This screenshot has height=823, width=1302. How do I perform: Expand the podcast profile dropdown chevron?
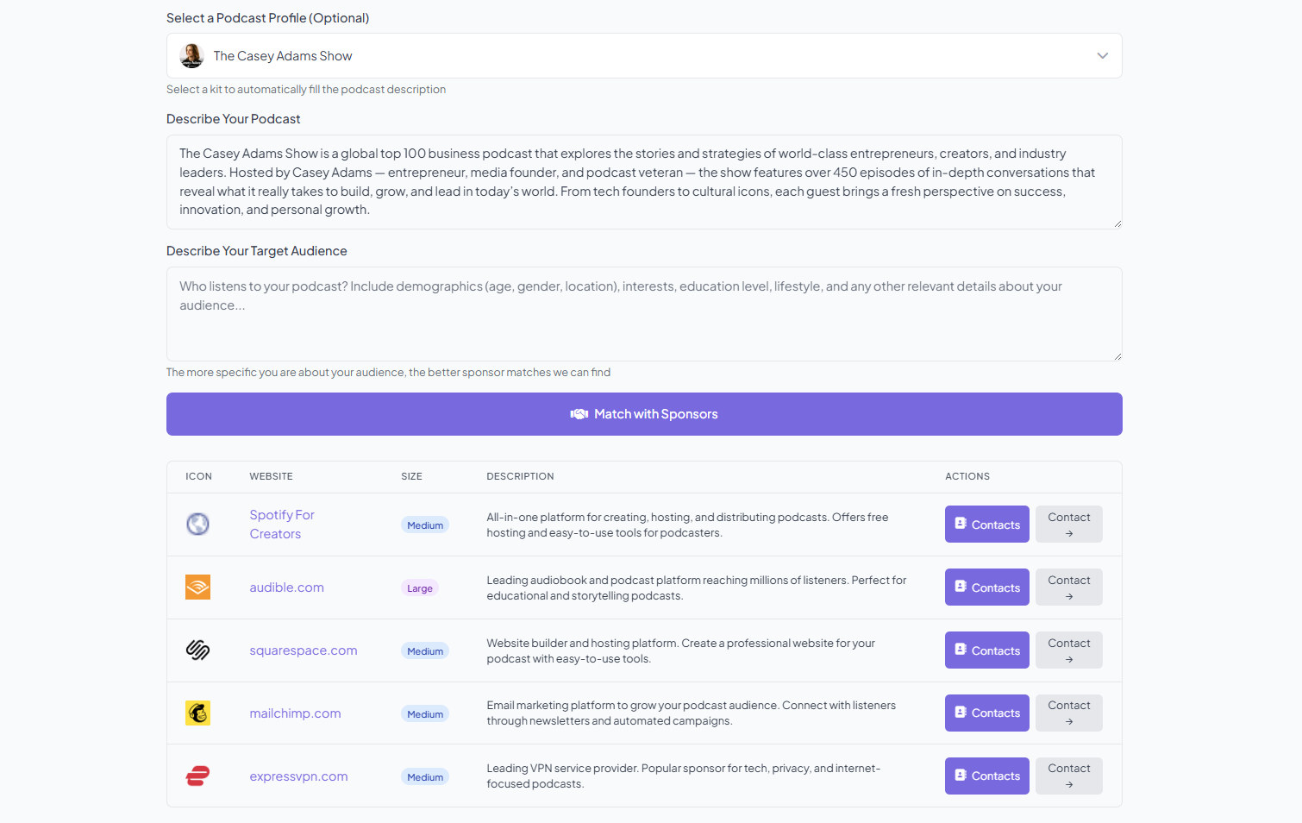1102,56
